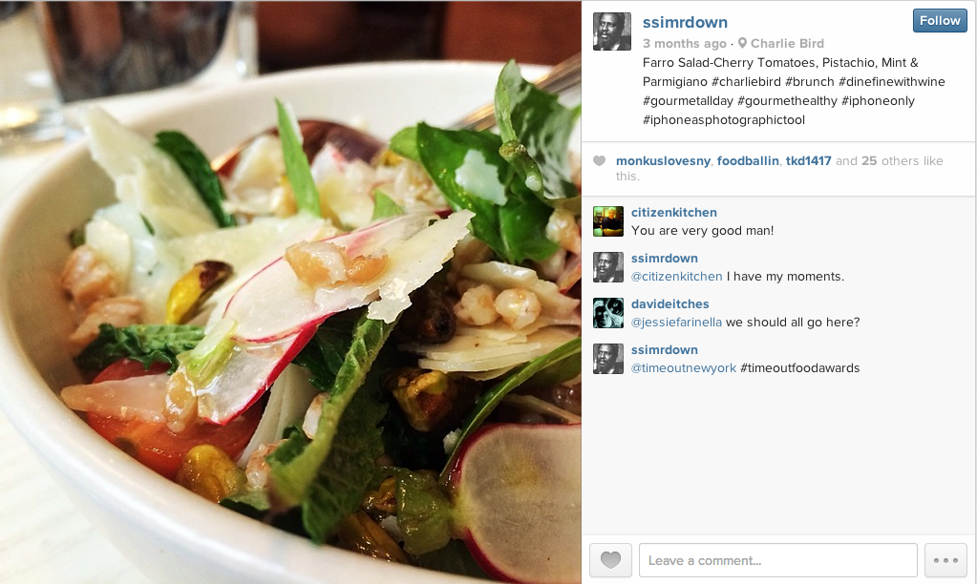Screen dimensions: 977x584
Task: Click citizenkitchen's avatar thumbnail
Action: coord(608,221)
